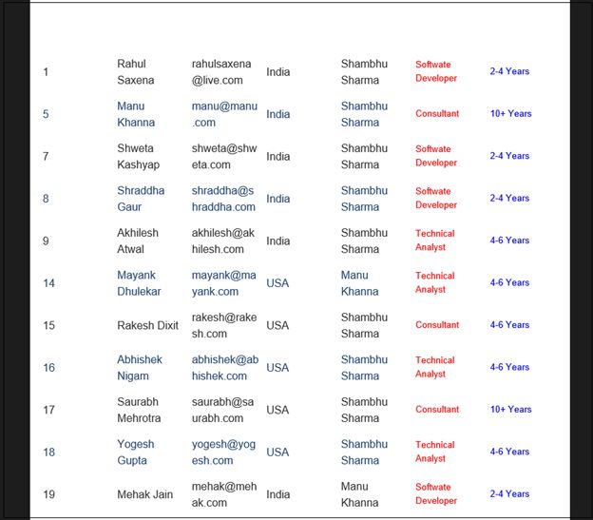The image size is (593, 520).
Task: Select the name Shweta Kashyap
Action: coord(140,156)
